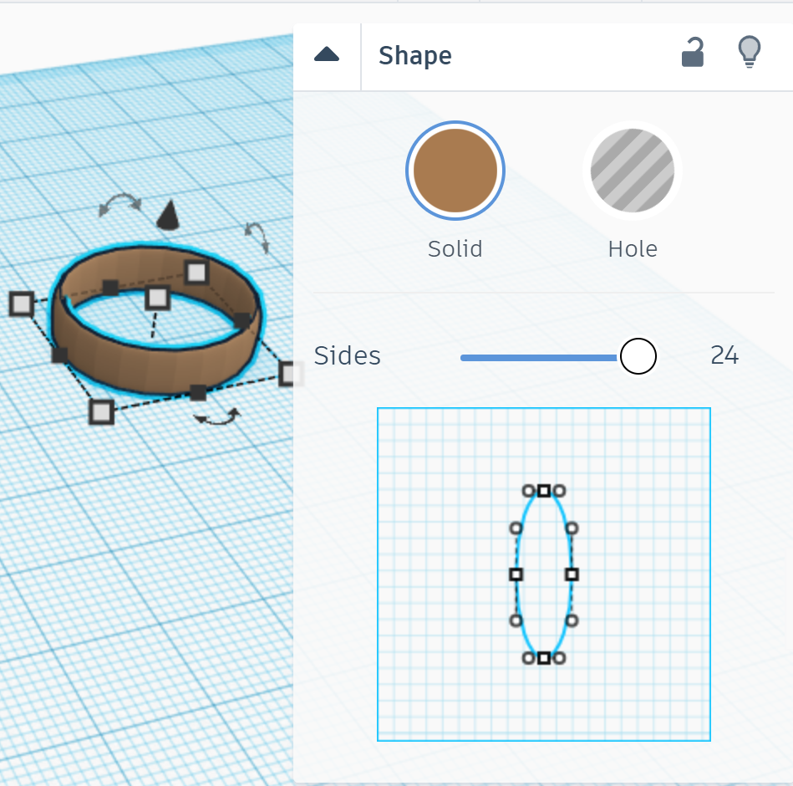Image resolution: width=793 pixels, height=786 pixels.
Task: Click the curved rotation arrow left of the cone
Action: (x=119, y=204)
